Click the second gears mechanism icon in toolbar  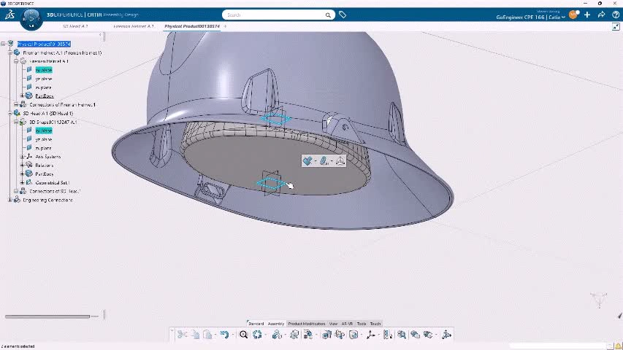click(428, 335)
